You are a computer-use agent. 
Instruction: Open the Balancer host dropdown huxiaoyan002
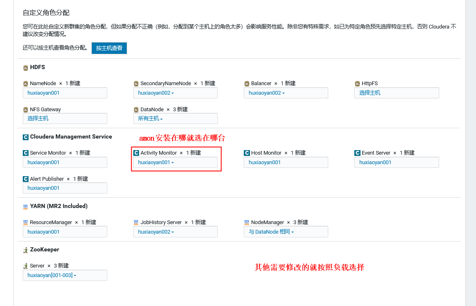point(286,93)
